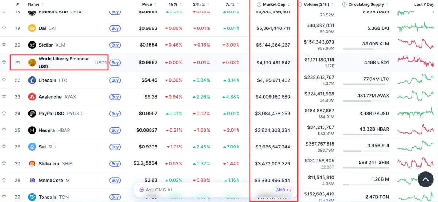Click the Shiba Inu logo icon
Viewport: 438px width, 202px height.
pos(32,164)
